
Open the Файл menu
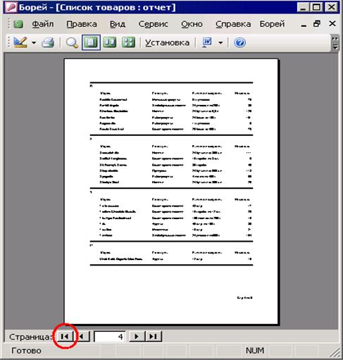(43, 24)
